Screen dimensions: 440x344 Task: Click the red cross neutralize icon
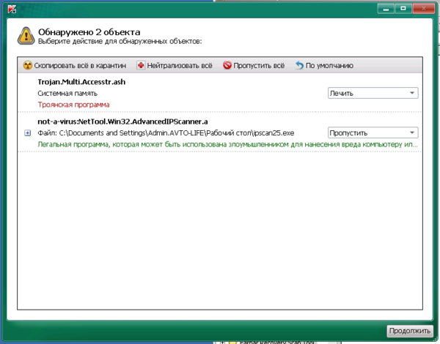[141, 65]
